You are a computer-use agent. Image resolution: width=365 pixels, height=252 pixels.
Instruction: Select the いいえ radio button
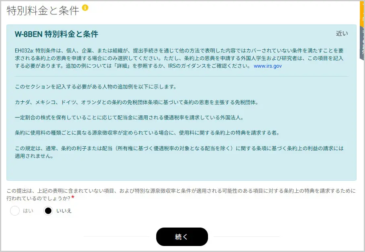[x=48, y=211]
